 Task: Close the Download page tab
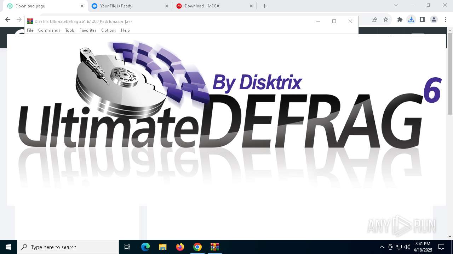tap(82, 6)
